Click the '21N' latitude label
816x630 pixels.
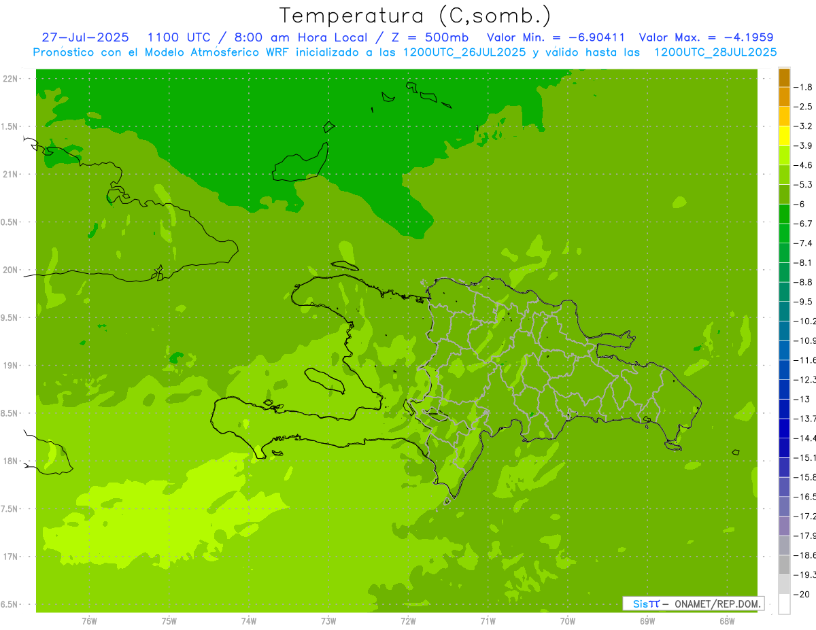tap(10, 175)
